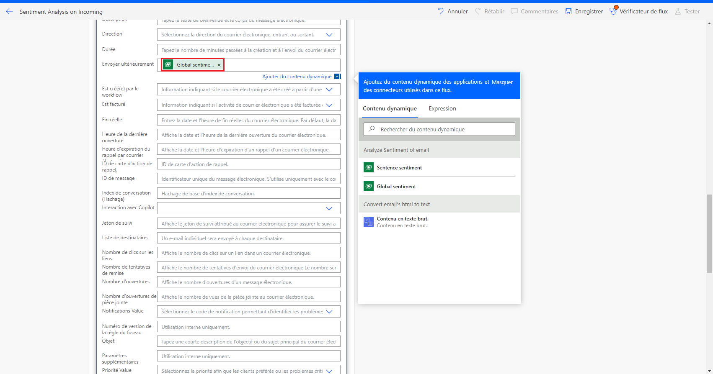Click the Fin réelle input field
Image resolution: width=713 pixels, height=374 pixels.
click(x=248, y=120)
